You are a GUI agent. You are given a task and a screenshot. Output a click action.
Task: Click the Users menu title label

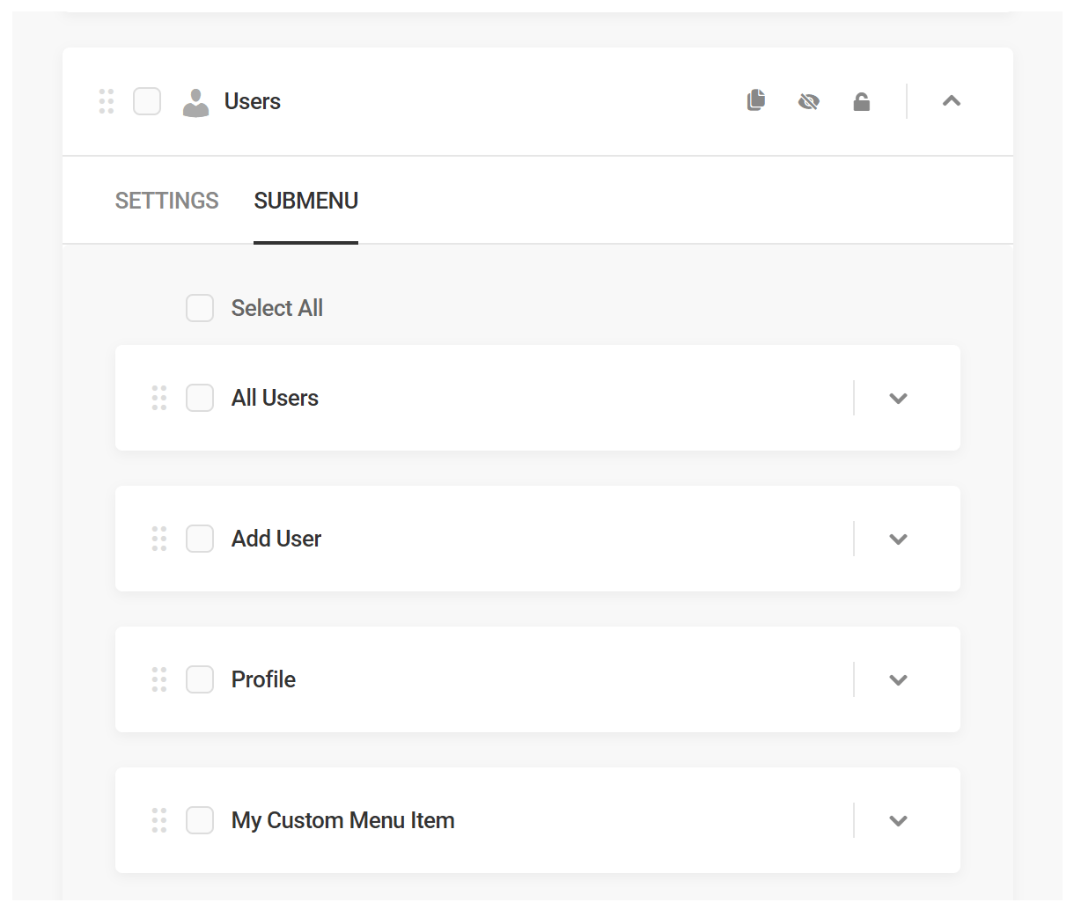[x=252, y=101]
